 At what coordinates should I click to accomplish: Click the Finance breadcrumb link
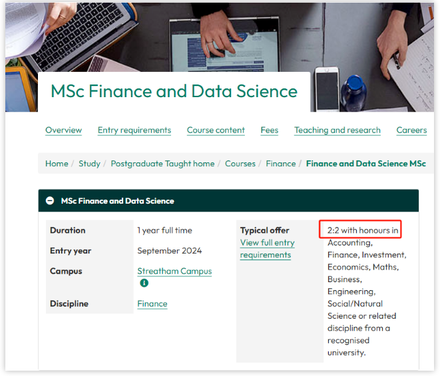[x=281, y=164]
